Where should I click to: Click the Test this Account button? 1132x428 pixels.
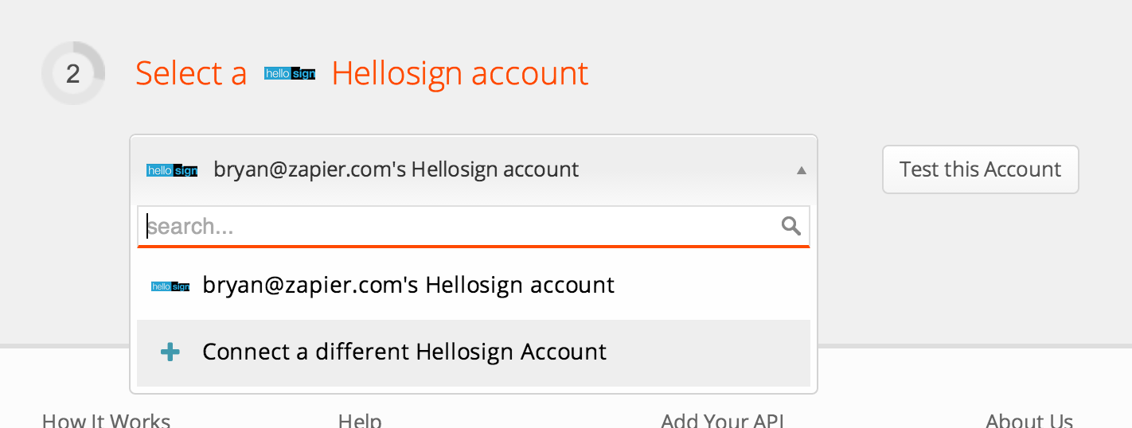point(981,169)
